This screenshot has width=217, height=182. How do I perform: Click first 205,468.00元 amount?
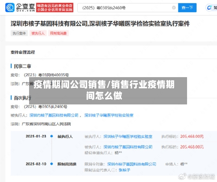point(192,136)
